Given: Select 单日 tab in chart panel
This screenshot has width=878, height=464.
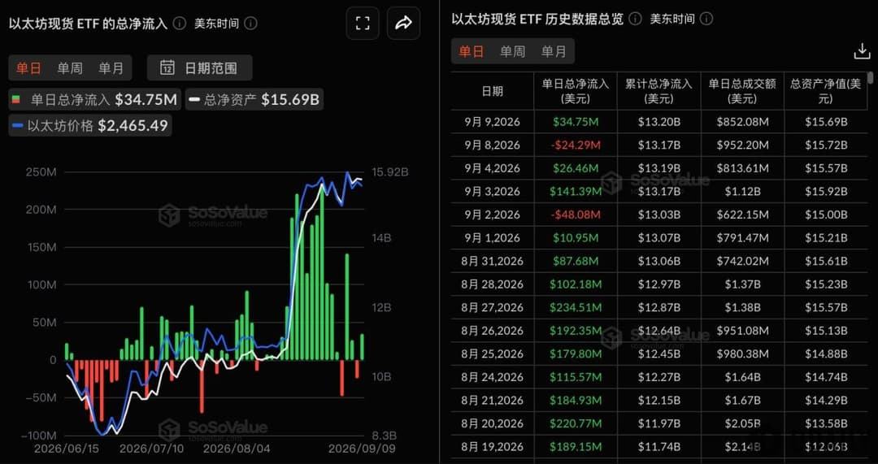Looking at the screenshot, I should (x=28, y=68).
